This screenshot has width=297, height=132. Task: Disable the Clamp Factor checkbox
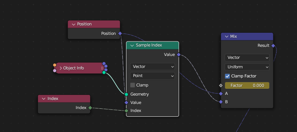[227, 76]
